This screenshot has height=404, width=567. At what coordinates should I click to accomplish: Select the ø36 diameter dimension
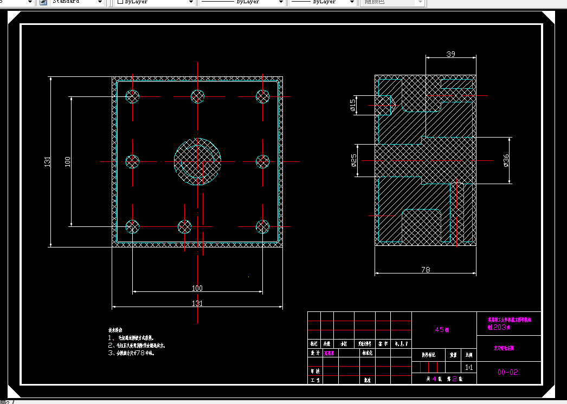[506, 160]
